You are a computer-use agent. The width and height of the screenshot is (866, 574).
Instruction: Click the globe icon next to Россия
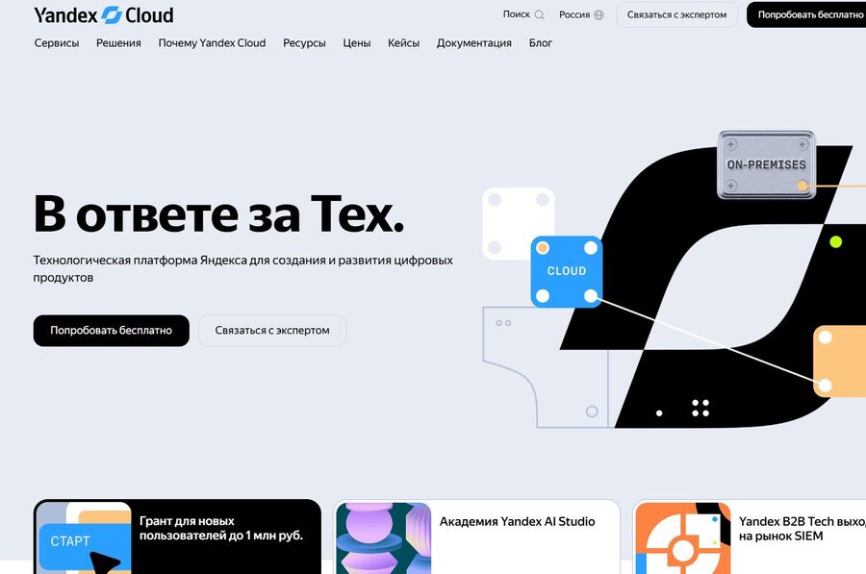599,14
